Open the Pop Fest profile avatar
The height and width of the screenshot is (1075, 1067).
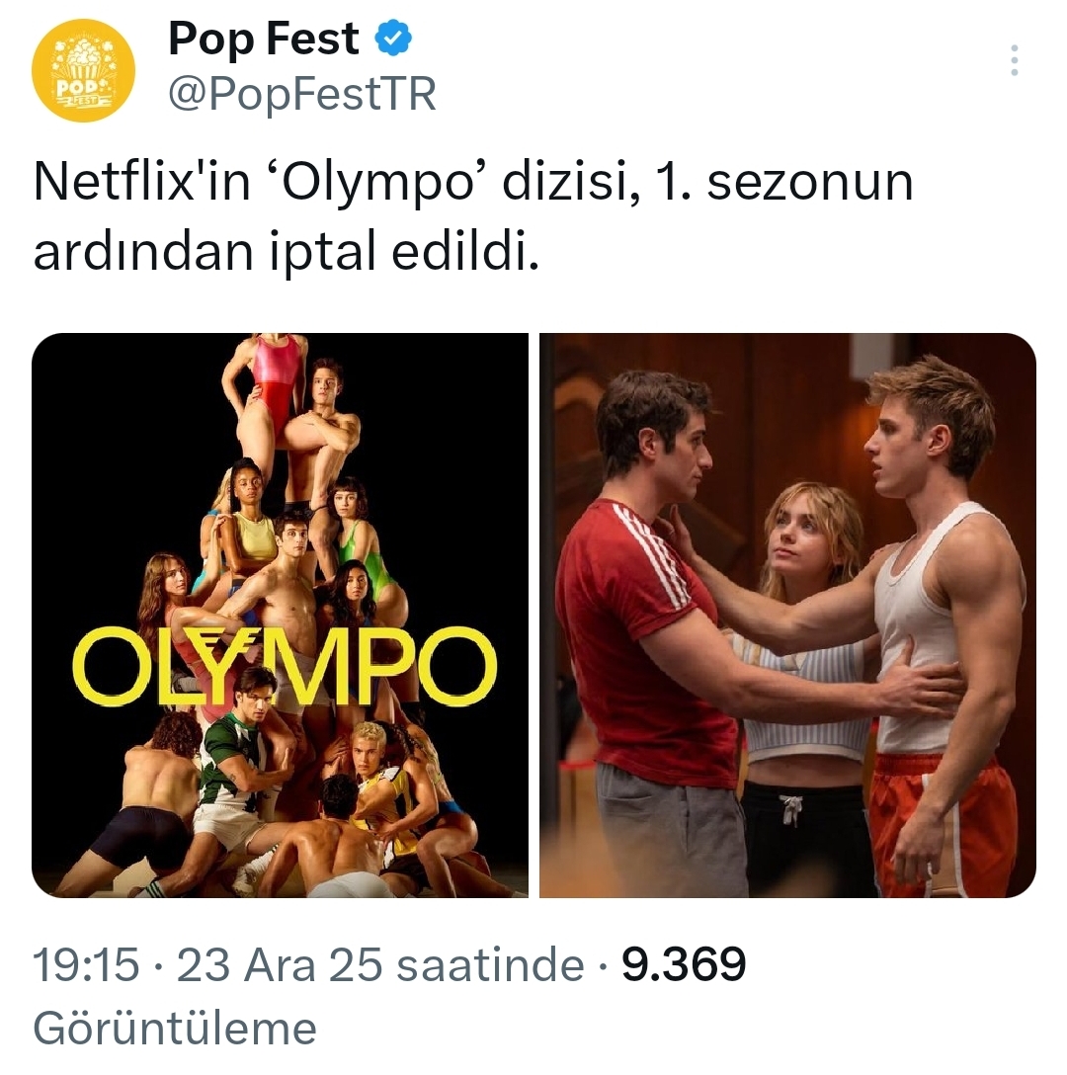click(83, 70)
